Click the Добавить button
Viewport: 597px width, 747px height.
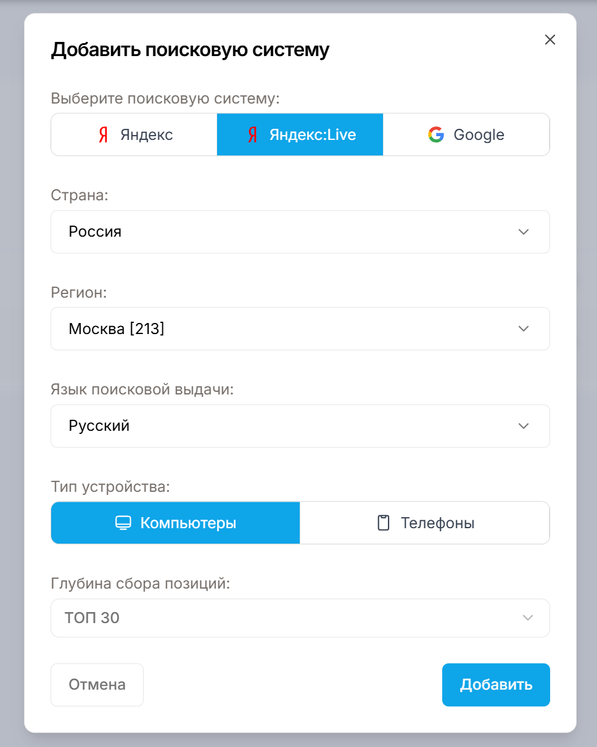click(496, 685)
